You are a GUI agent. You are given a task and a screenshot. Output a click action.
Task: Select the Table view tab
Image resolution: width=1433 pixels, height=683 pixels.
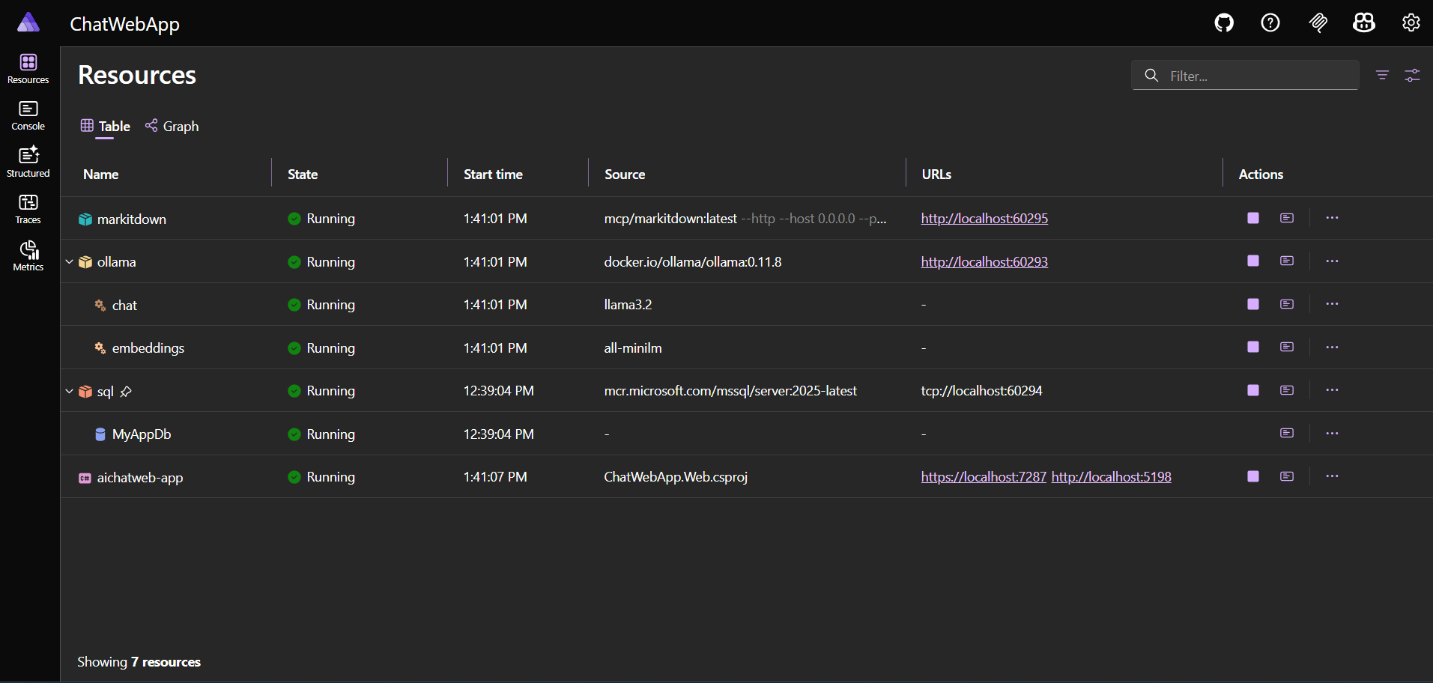click(x=104, y=126)
